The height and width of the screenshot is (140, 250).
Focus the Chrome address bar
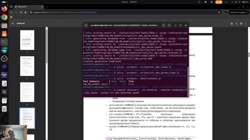[124, 12]
